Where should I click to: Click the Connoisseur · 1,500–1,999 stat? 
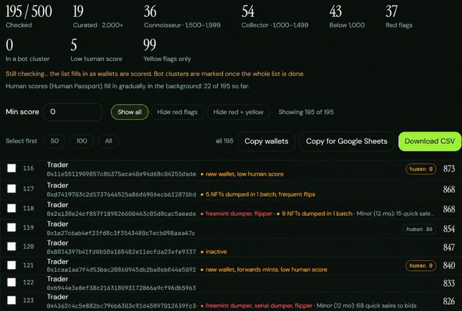point(182,16)
